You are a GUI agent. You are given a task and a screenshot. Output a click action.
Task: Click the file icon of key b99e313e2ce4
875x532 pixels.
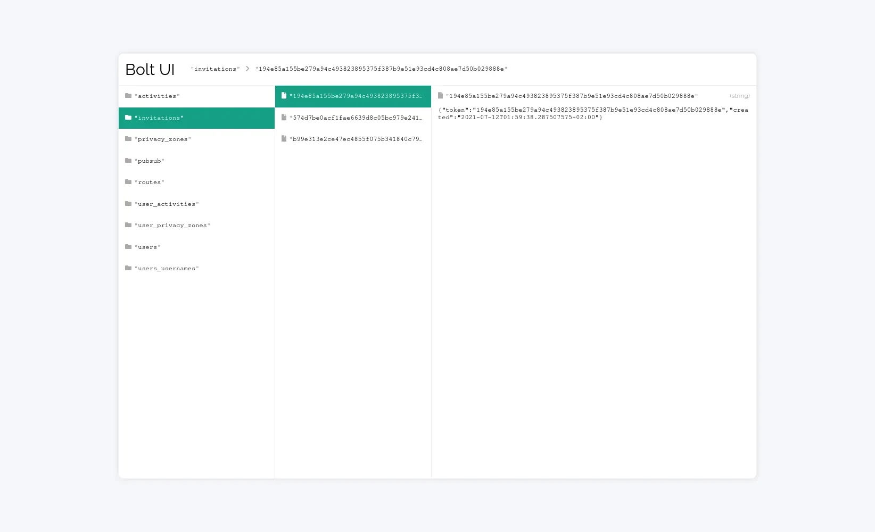(284, 139)
